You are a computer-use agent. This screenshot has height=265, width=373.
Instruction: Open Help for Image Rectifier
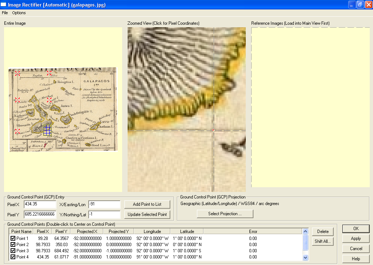356,259
